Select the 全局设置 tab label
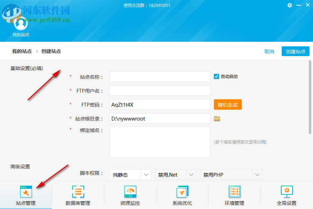The height and width of the screenshot is (209, 313). pos(287,203)
